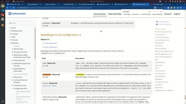
Task: Jump to BootstrapToken in page TOC
Action: pos(161,49)
